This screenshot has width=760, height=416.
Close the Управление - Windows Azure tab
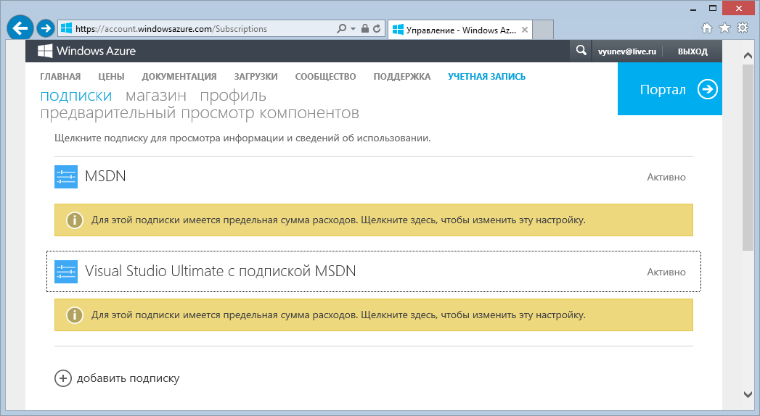coord(524,30)
